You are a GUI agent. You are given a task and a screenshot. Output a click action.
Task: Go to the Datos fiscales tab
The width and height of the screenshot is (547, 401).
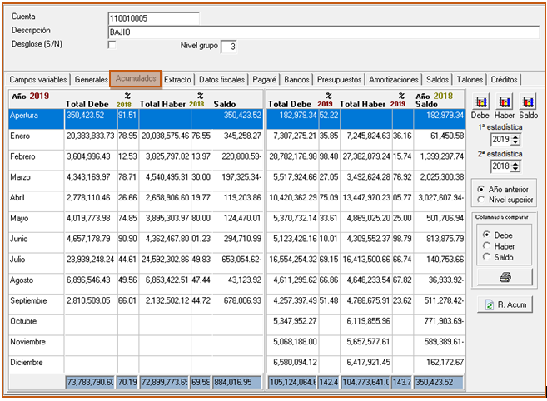pos(221,80)
